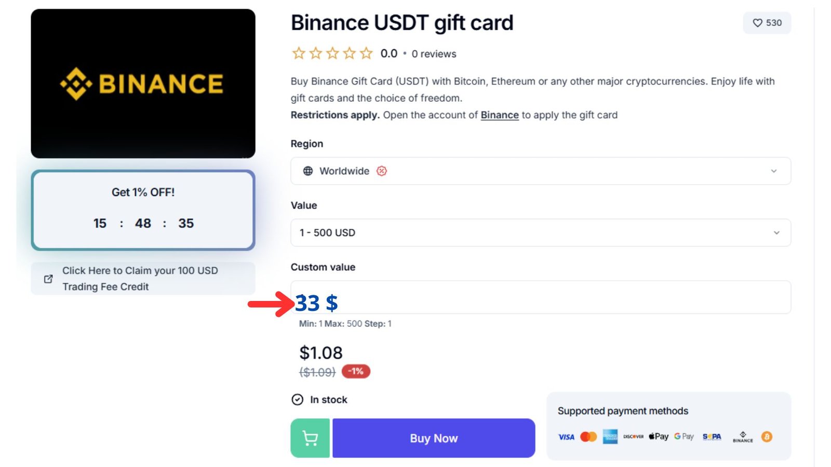Open the restricted region indicator next to Worldwide
Image resolution: width=831 pixels, height=467 pixels.
(381, 171)
